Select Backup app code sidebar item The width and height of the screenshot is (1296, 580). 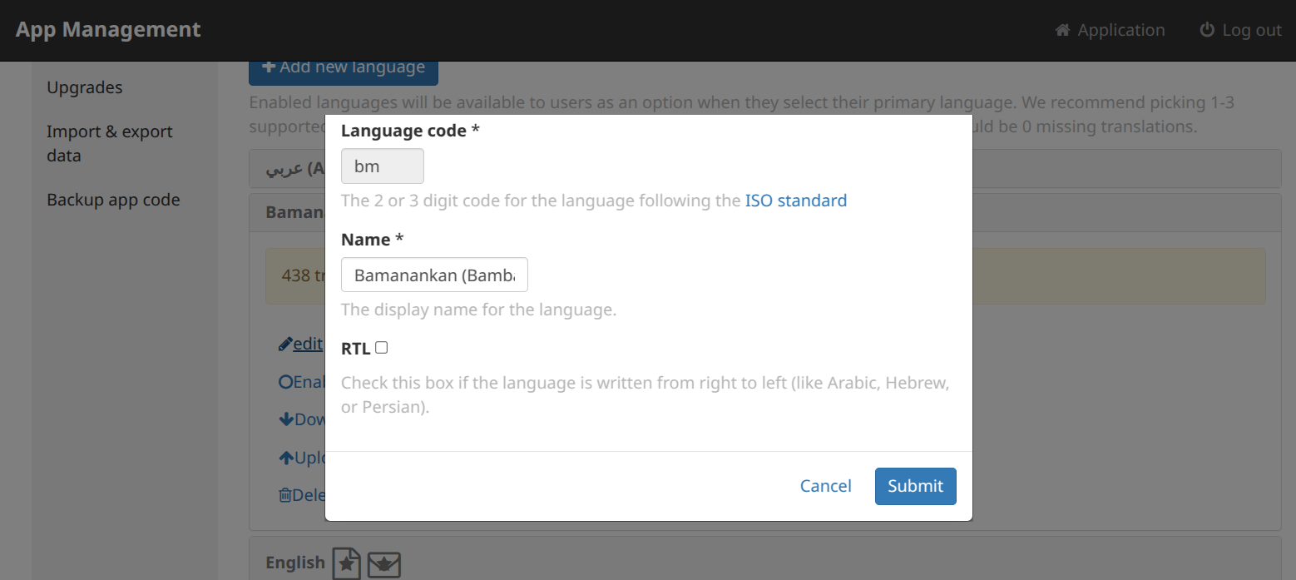[x=113, y=200]
